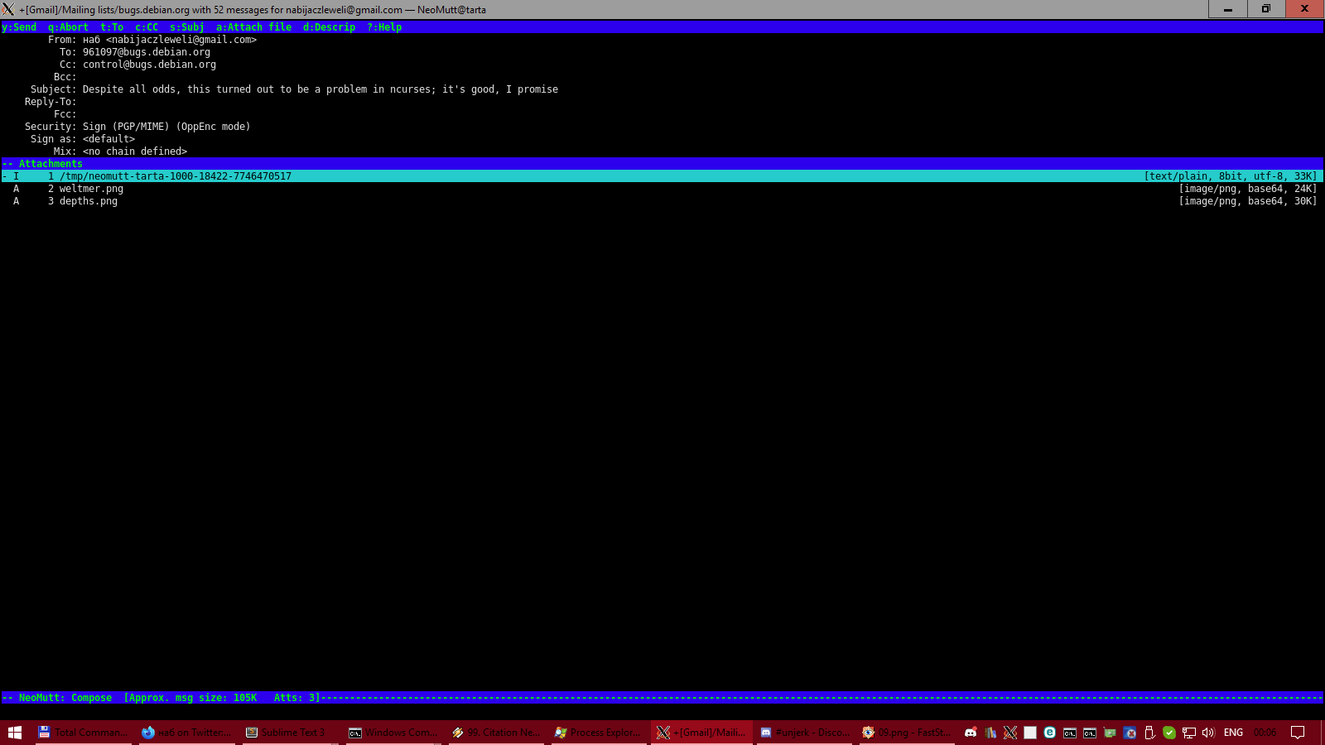Viewport: 1325px width, 745px height.
Task: Click the Subject line text
Action: (320, 89)
